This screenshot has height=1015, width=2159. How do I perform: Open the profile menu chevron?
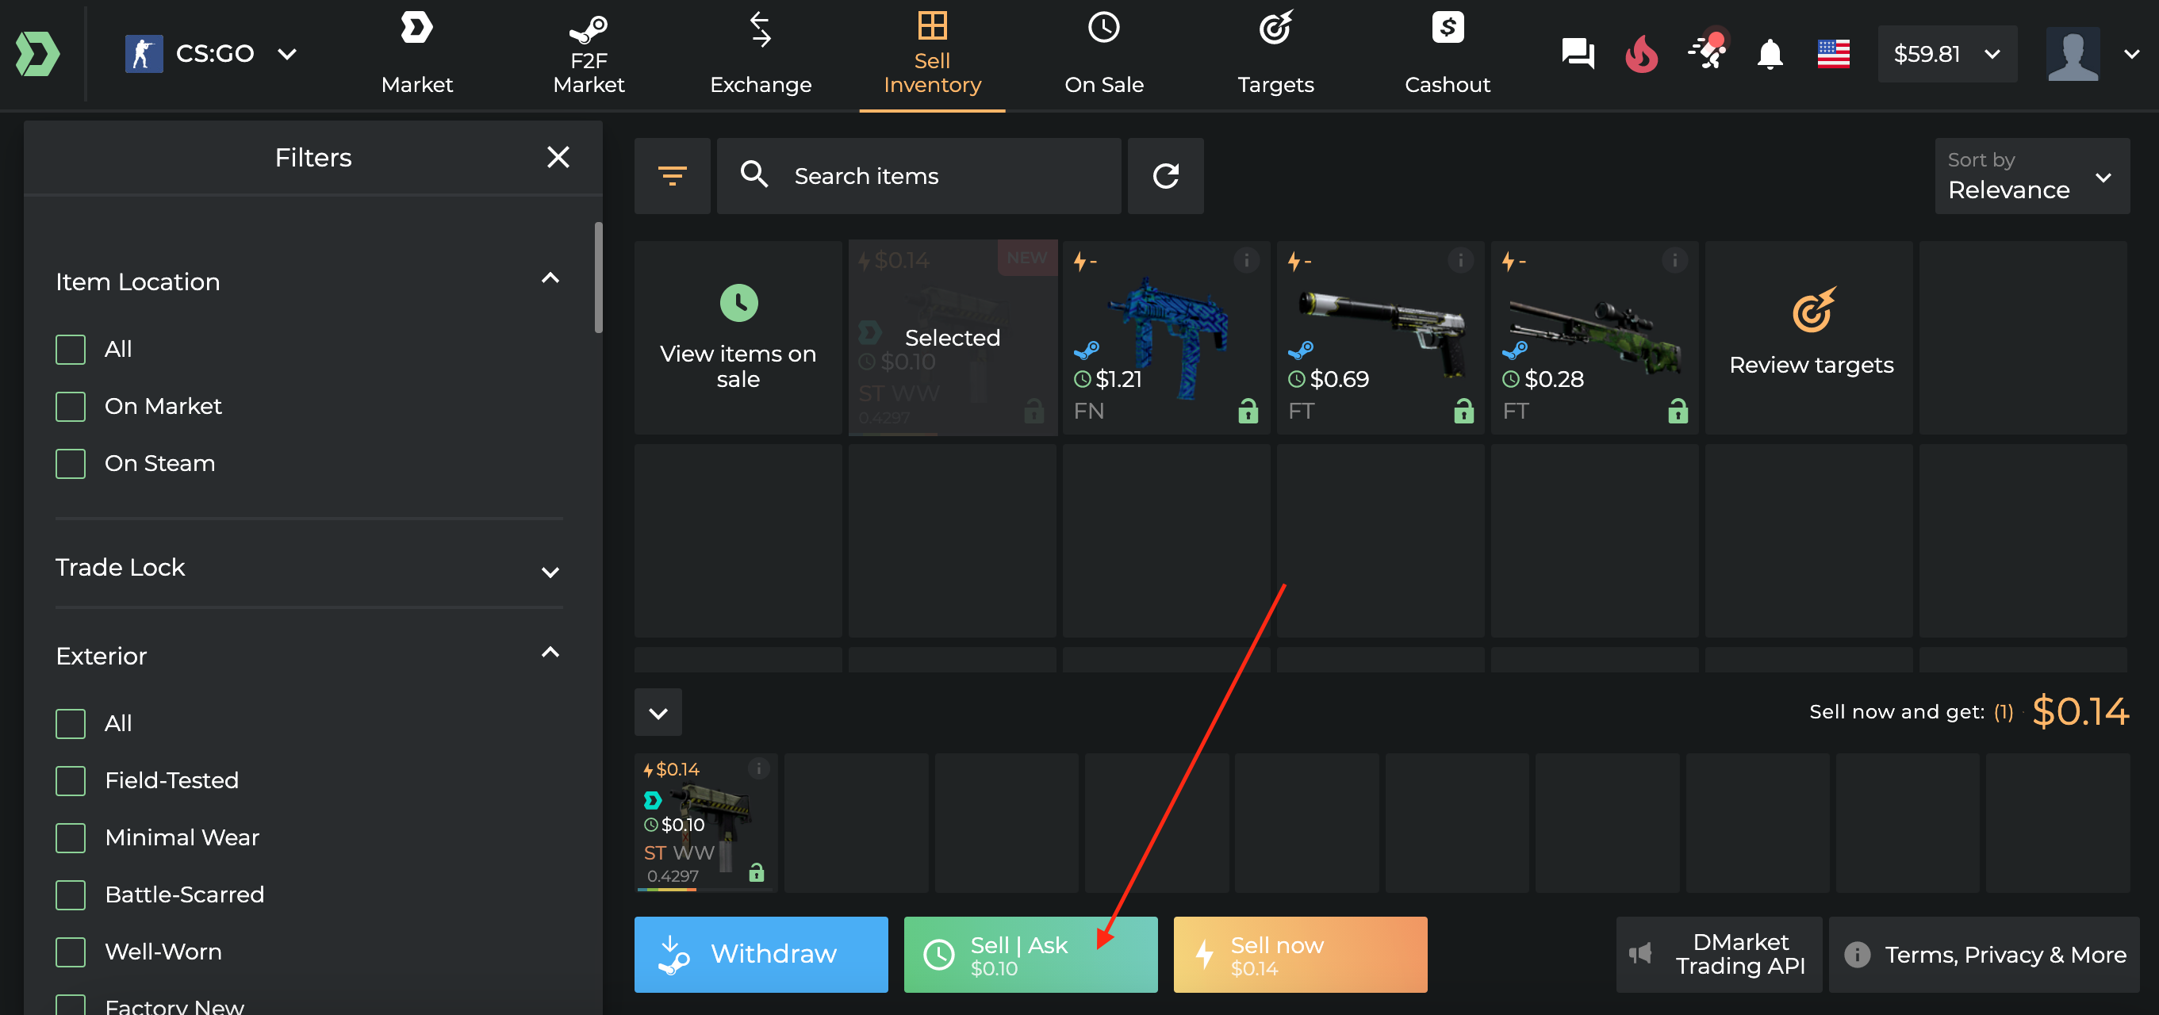2131,55
